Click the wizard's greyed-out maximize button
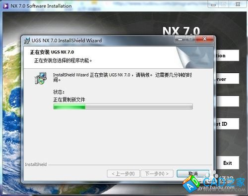The width and height of the screenshot is (248, 196). (190, 39)
